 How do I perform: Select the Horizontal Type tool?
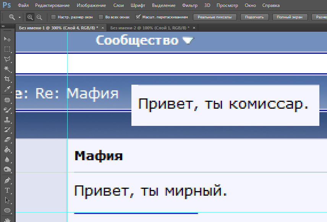click(x=7, y=190)
